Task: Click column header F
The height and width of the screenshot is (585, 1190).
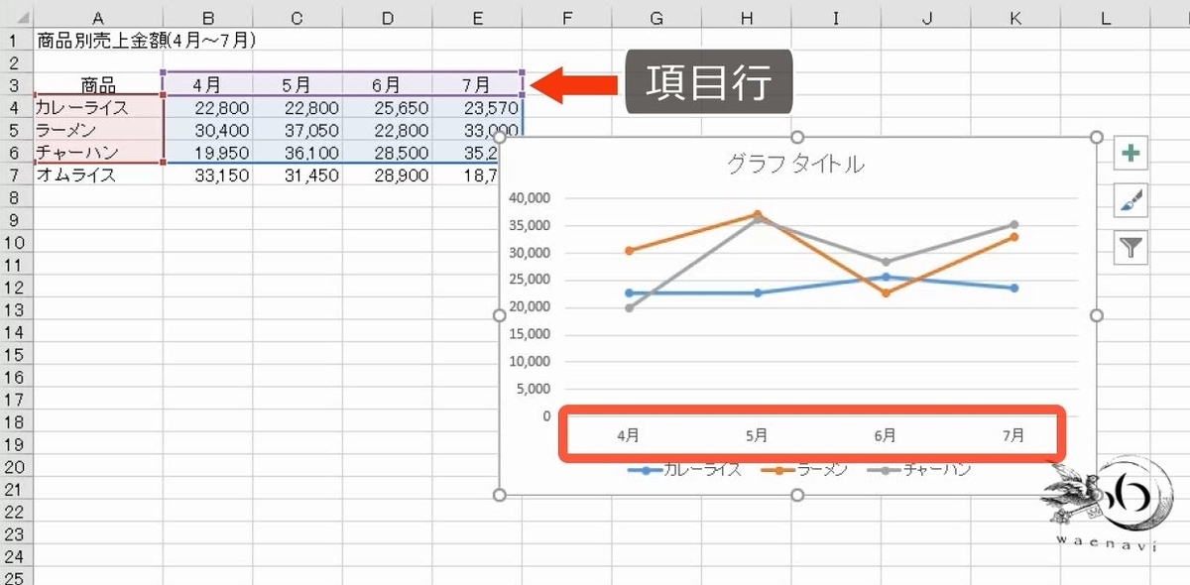Action: [567, 17]
